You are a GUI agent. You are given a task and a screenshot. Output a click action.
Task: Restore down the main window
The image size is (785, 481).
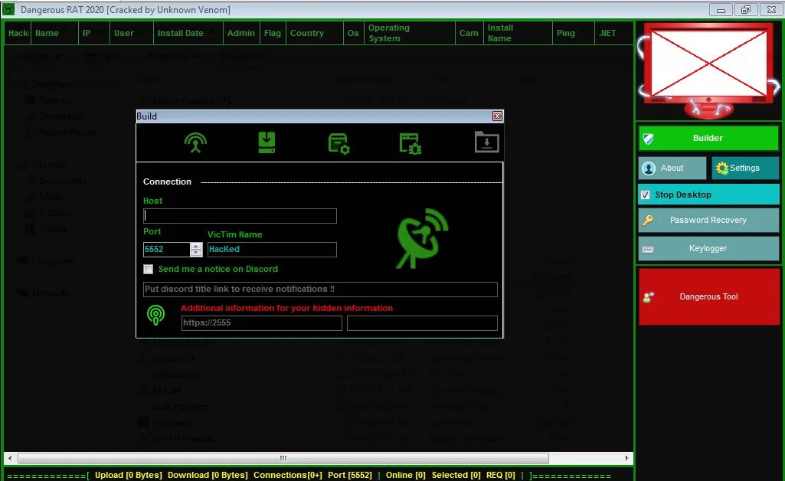[746, 9]
